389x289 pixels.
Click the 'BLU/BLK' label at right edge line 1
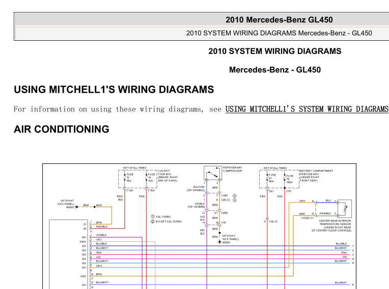coord(341,244)
